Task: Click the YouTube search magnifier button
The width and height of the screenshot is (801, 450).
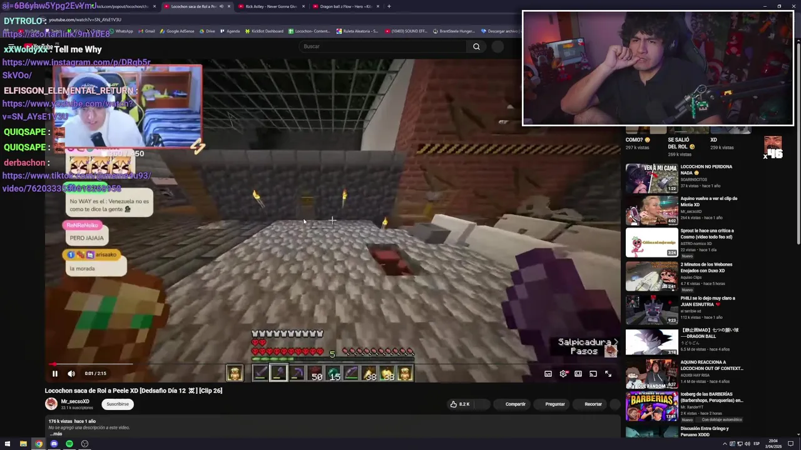Action: (x=476, y=46)
